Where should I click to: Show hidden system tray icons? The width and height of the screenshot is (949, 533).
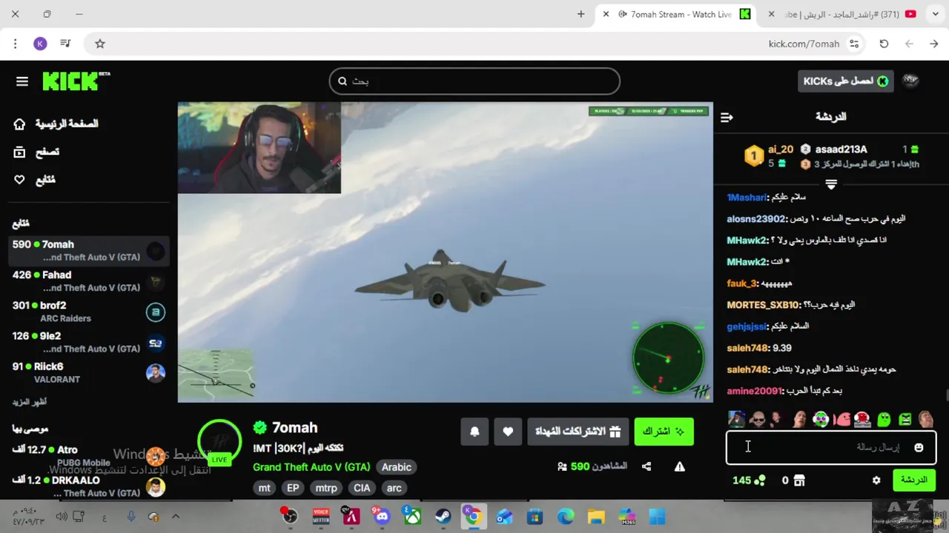tap(175, 517)
